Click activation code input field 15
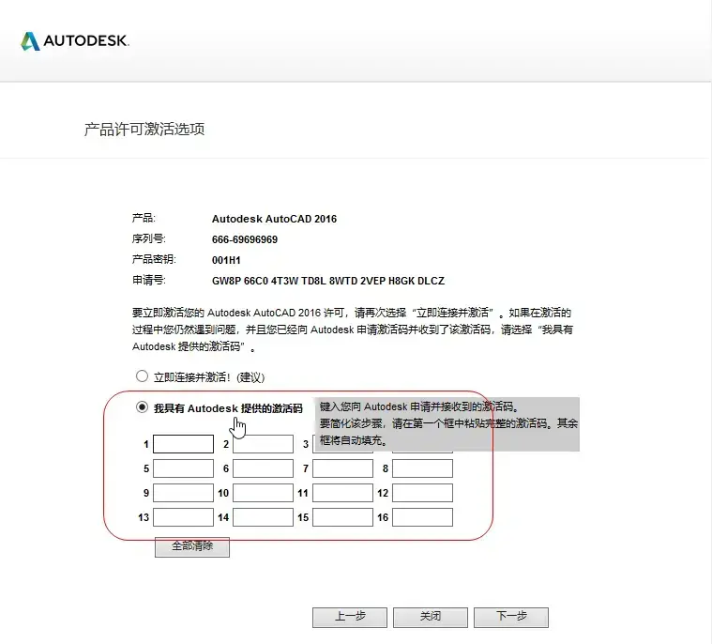The height and width of the screenshot is (644, 712). coord(342,517)
